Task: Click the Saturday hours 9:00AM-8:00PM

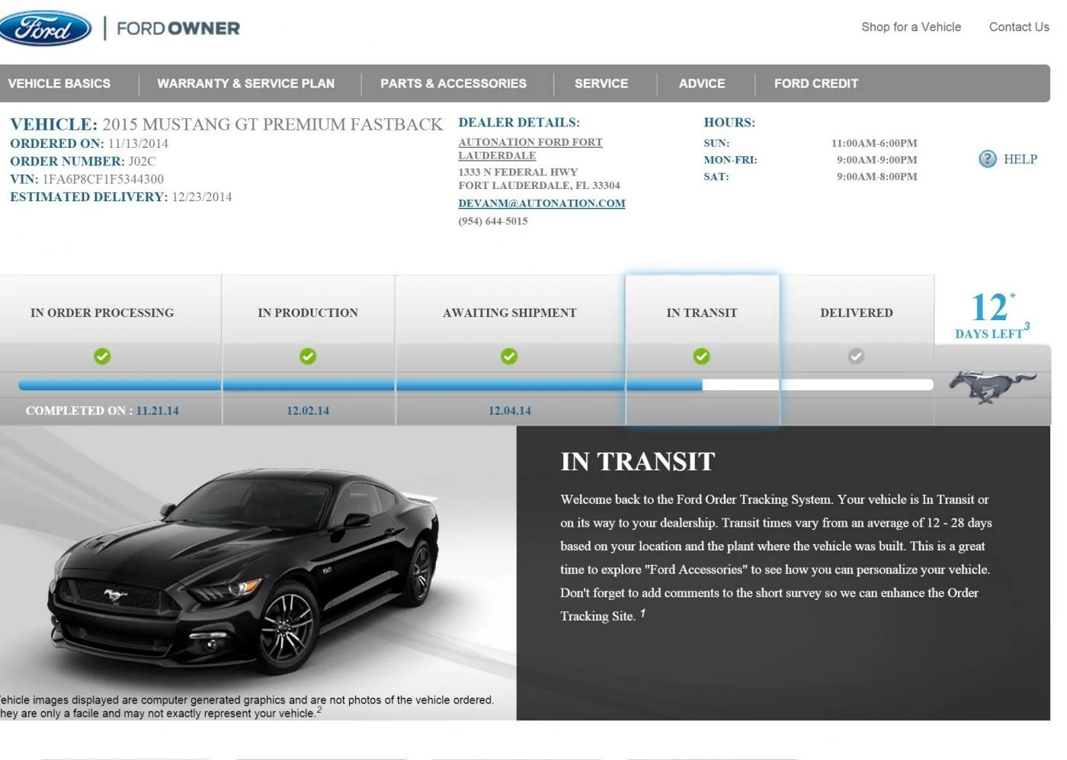Action: click(x=877, y=177)
